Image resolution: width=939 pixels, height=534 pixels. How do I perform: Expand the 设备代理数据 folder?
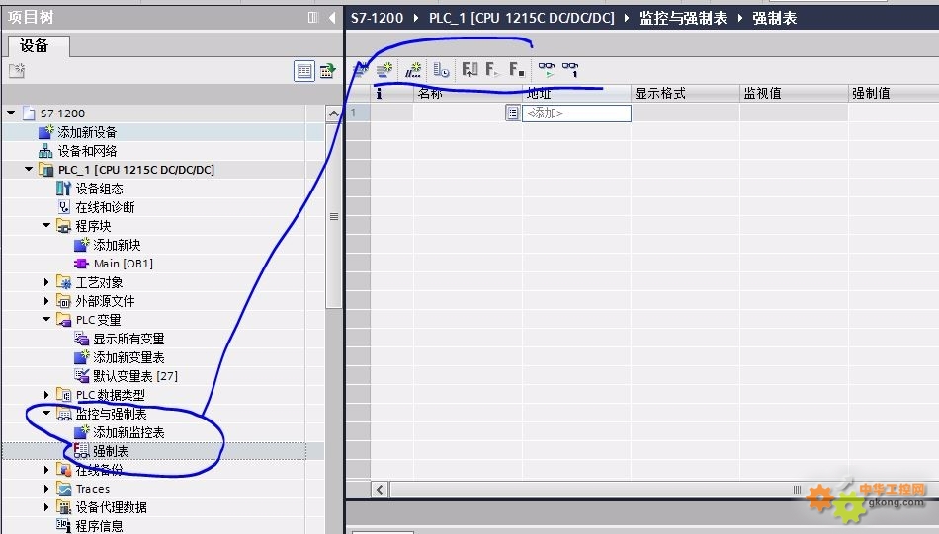tap(46, 507)
